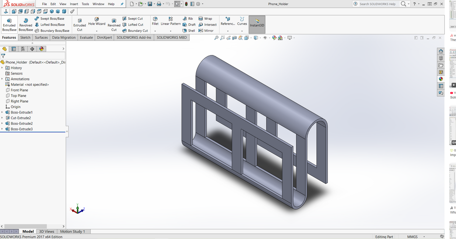
Task: Select the rollback bar under Boss-Extrude3
Action: point(33,132)
